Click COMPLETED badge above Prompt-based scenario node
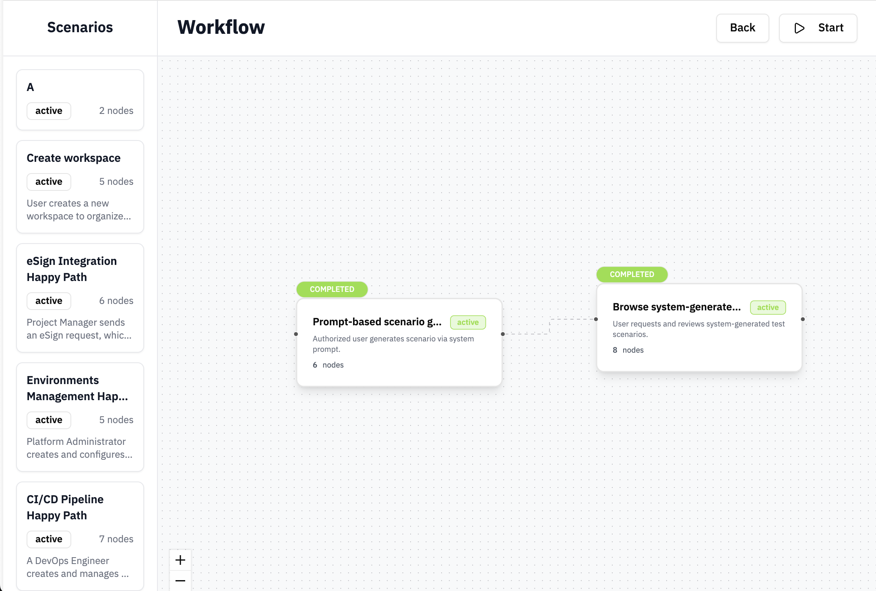Image resolution: width=876 pixels, height=591 pixels. 332,289
